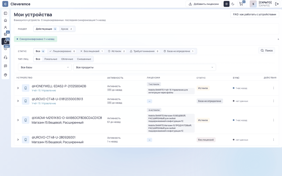This screenshot has height=176, width=282.
Task: Open the devices sidebar icon
Action: [5, 41]
